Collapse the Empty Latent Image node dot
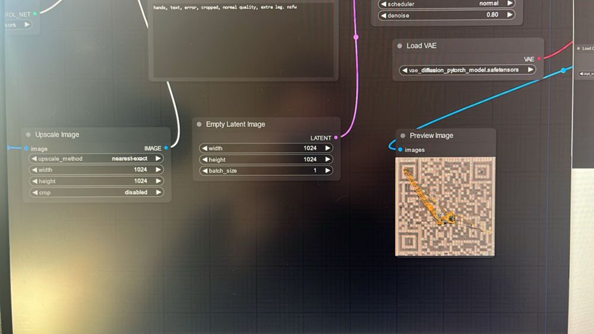This screenshot has width=594, height=334. [x=199, y=124]
